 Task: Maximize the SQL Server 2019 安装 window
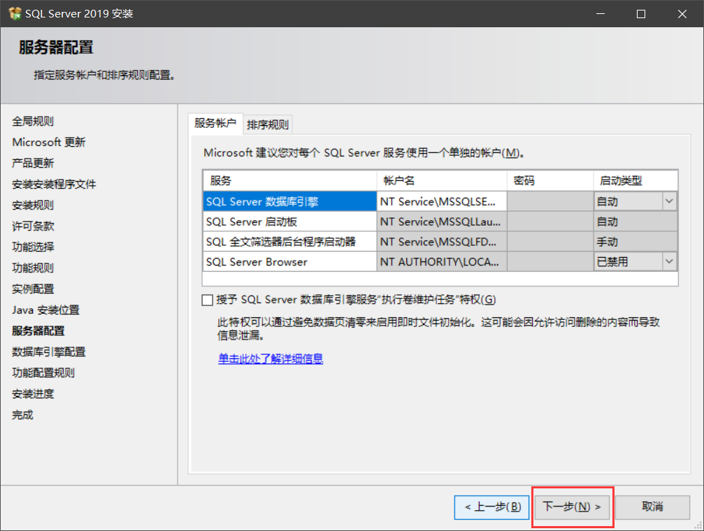pos(640,14)
